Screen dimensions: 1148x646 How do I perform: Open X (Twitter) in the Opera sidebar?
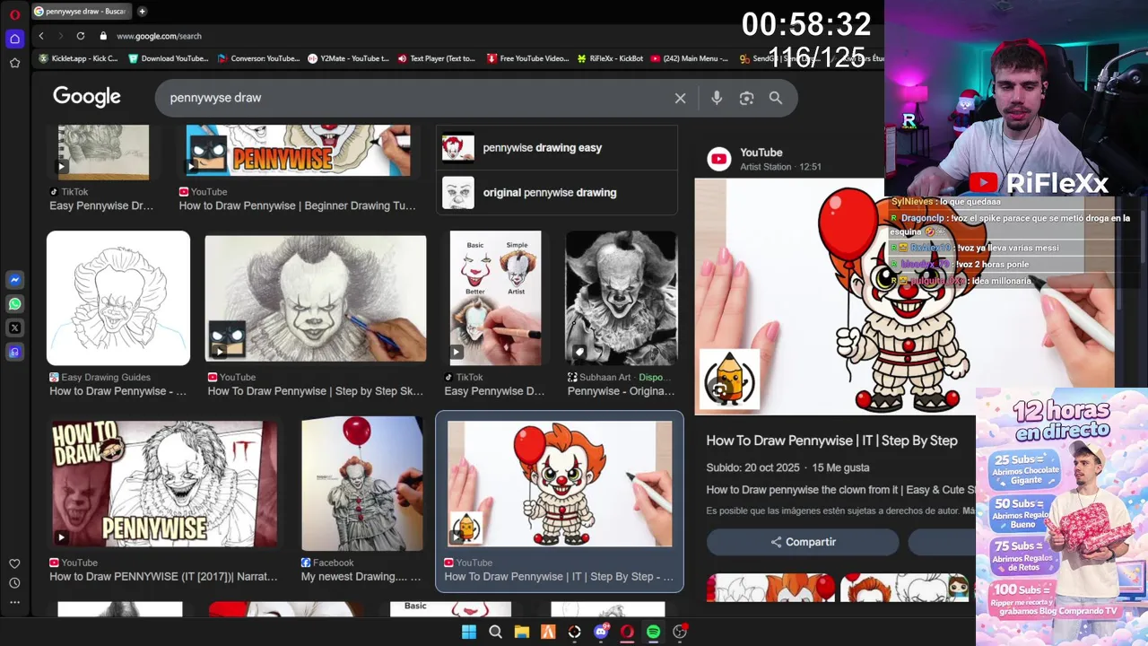(x=14, y=328)
